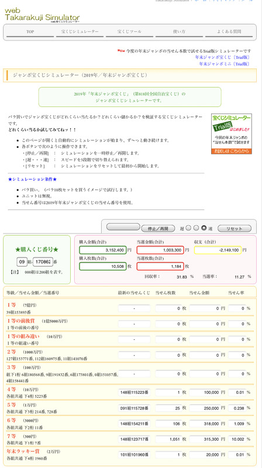Screen dimensions: 262x468
Task: Open the 年末ジャンボミニ (Trial版) link
Action: 225,64
